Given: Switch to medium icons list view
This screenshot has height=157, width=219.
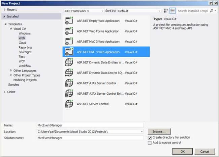Looking at the screenshot, I should pos(173,11).
